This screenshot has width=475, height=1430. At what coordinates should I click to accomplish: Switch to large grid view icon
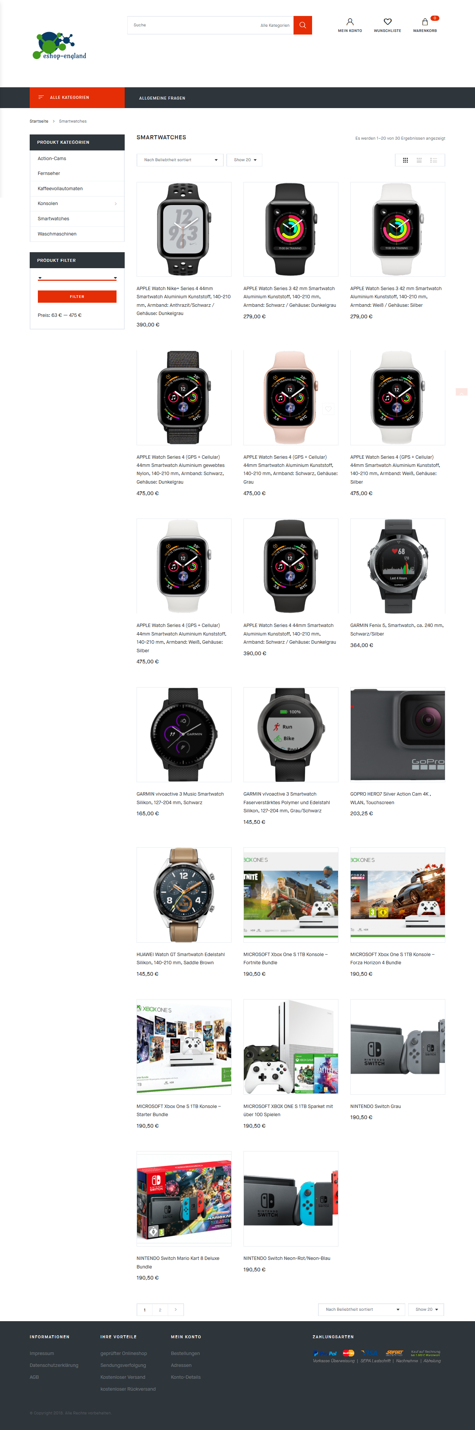pyautogui.click(x=405, y=160)
